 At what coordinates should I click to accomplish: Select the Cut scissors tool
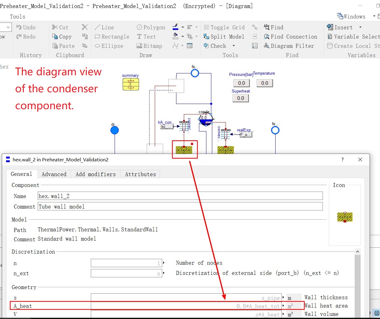click(x=60, y=27)
